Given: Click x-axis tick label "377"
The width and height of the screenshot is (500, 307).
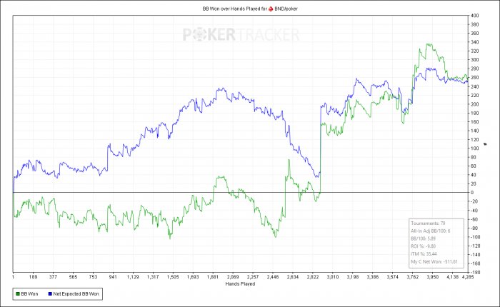Looking at the screenshot, I should [53, 277].
